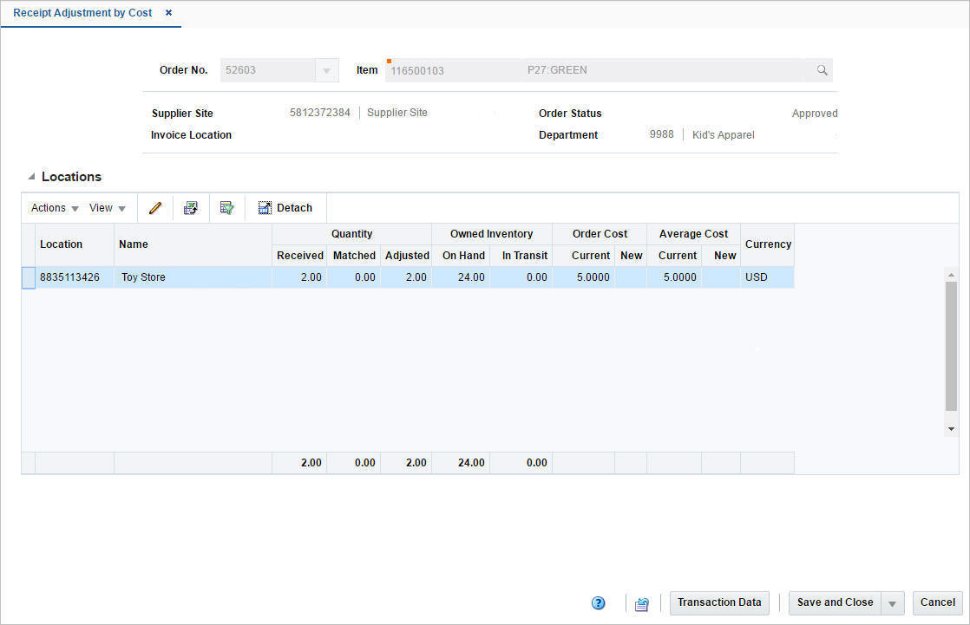The height and width of the screenshot is (625, 970).
Task: Open the Save and Close dropdown arrow
Action: [891, 602]
